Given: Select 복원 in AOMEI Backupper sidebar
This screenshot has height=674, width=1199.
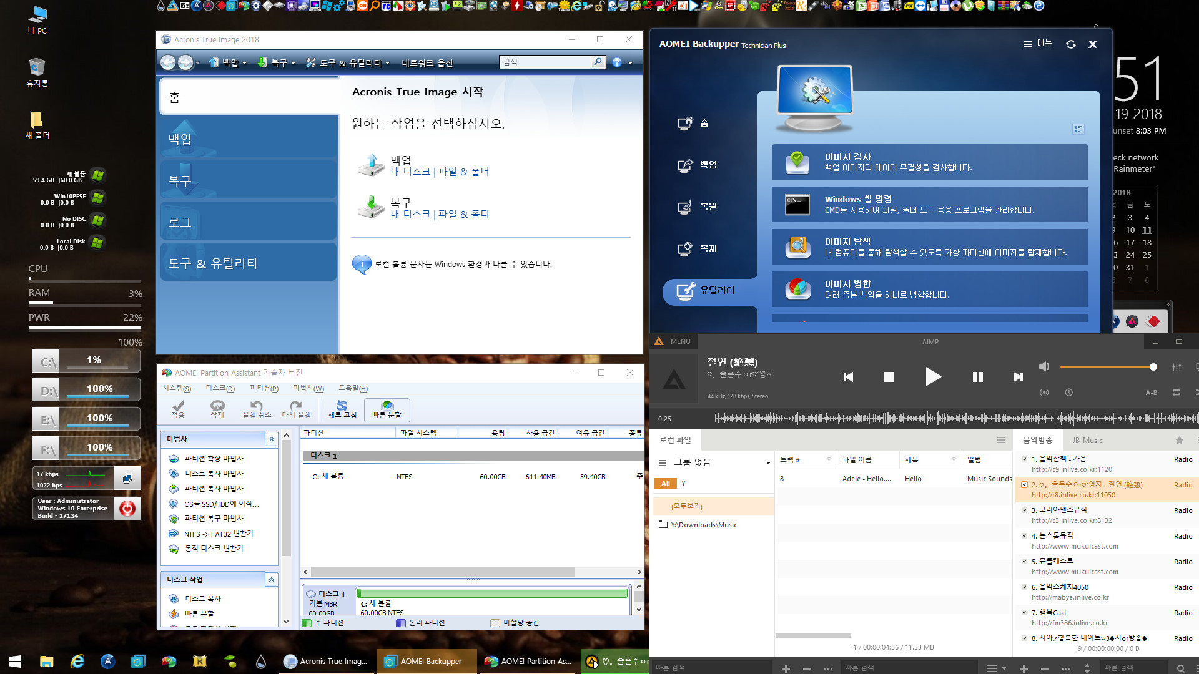Looking at the screenshot, I should tap(698, 207).
